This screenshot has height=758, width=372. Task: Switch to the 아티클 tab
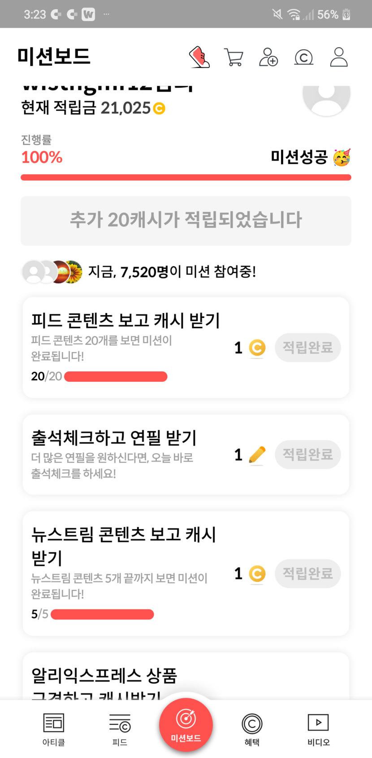point(54,729)
